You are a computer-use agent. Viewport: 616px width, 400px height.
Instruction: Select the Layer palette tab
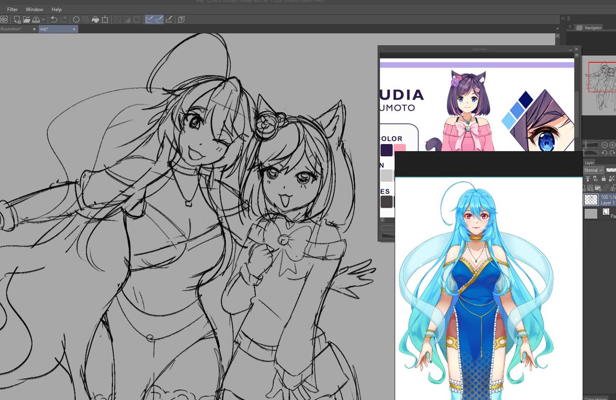click(x=589, y=163)
